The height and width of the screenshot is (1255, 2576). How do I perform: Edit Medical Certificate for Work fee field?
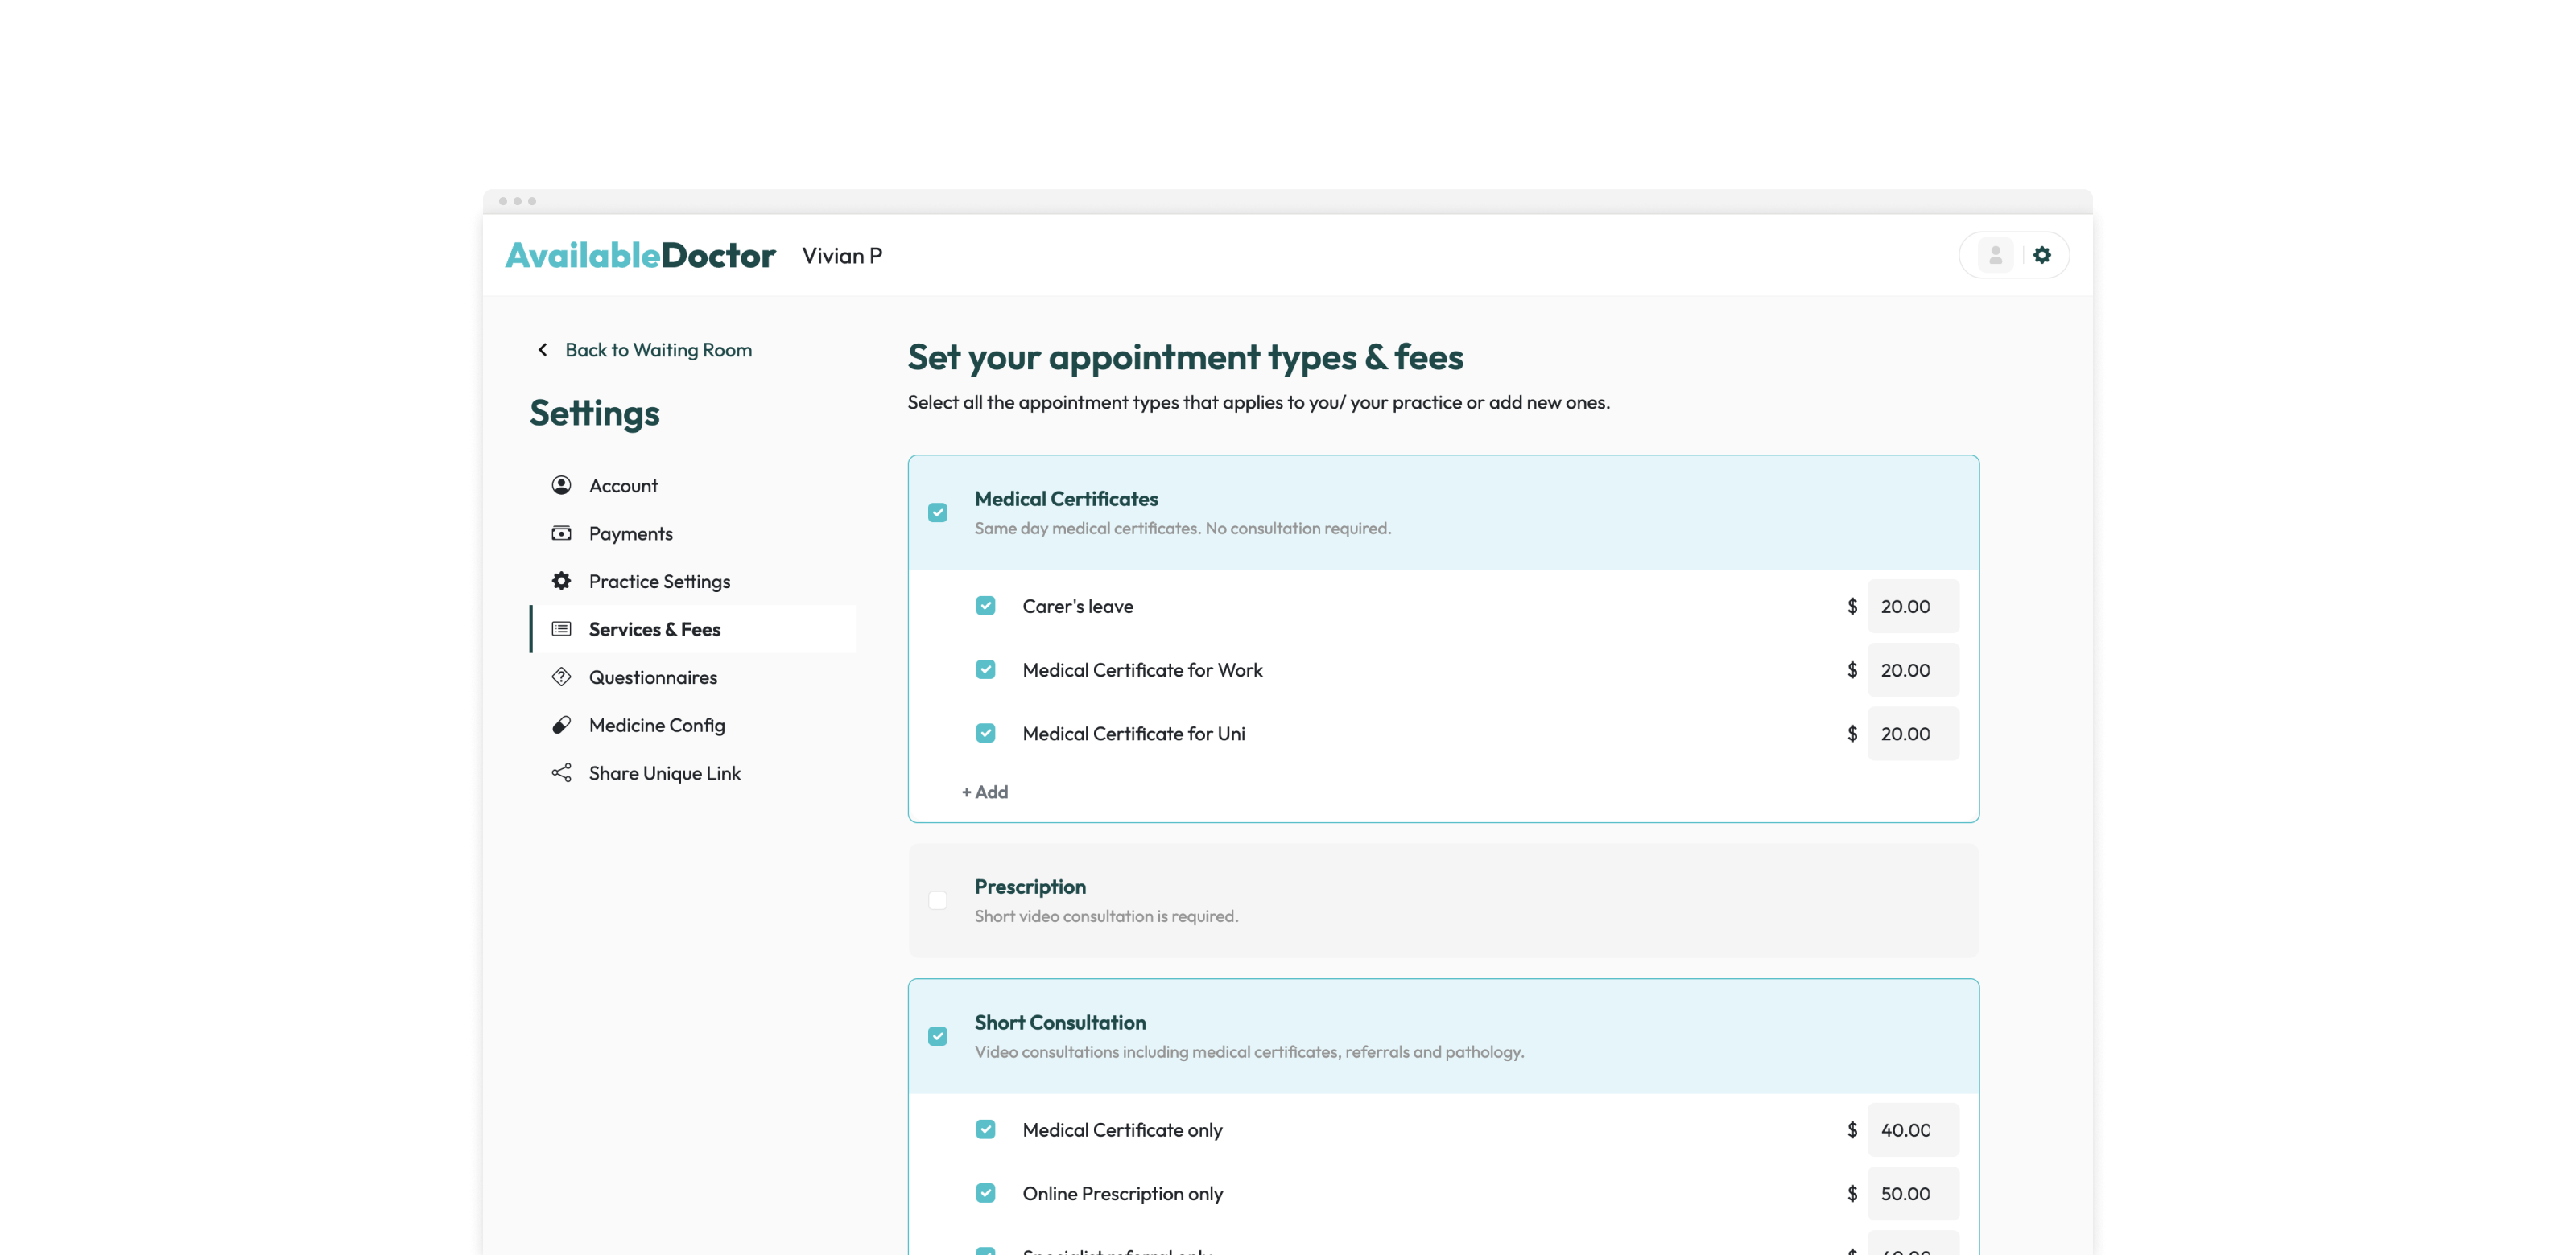click(1913, 670)
